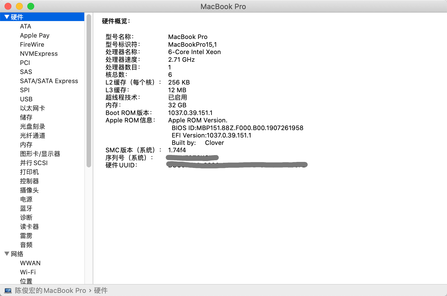
Task: Click 陈俊宏的MacBook Pro in path bar
Action: (50, 291)
